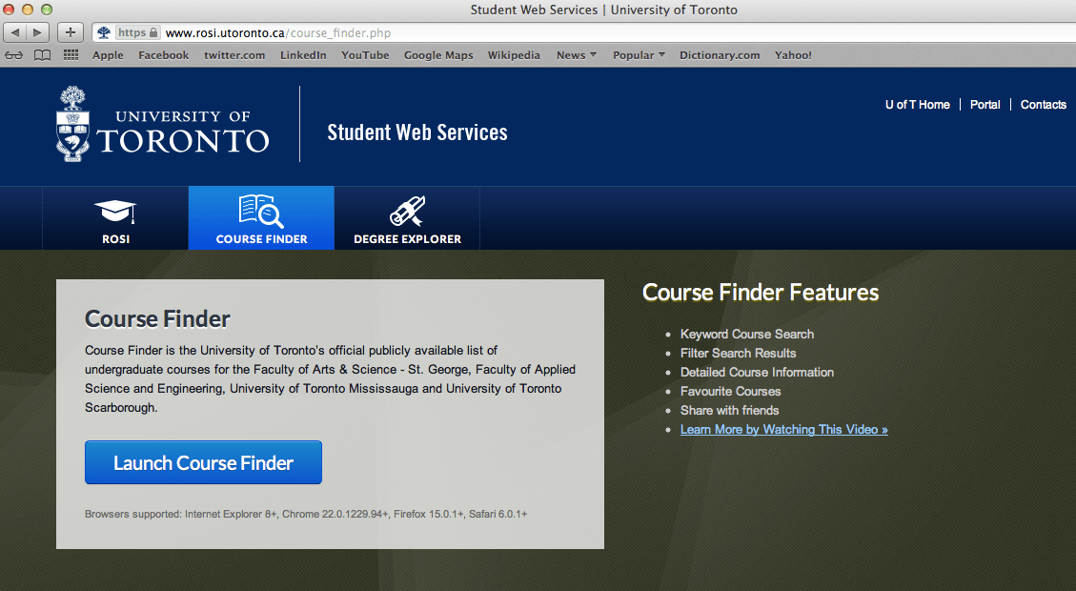The height and width of the screenshot is (591, 1076).
Task: Add bookmark with the plus button
Action: pos(70,32)
